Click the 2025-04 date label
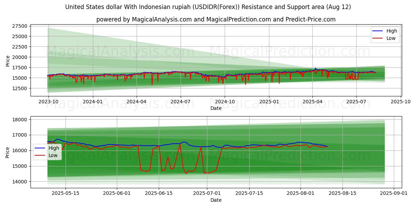 [x=312, y=102]
